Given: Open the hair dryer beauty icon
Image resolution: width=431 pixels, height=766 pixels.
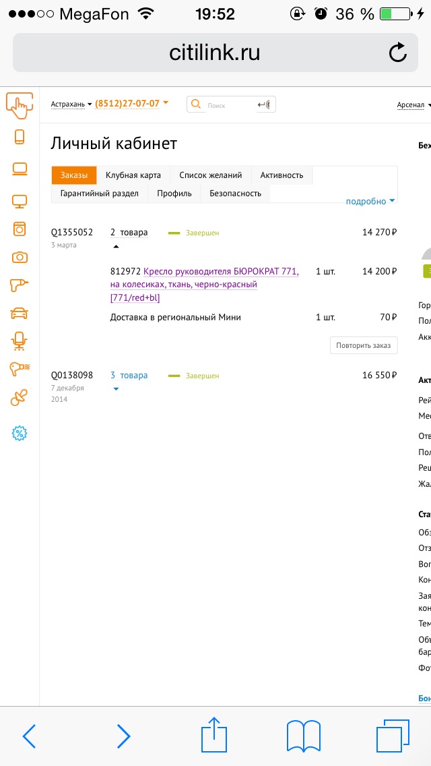Looking at the screenshot, I should click(20, 370).
